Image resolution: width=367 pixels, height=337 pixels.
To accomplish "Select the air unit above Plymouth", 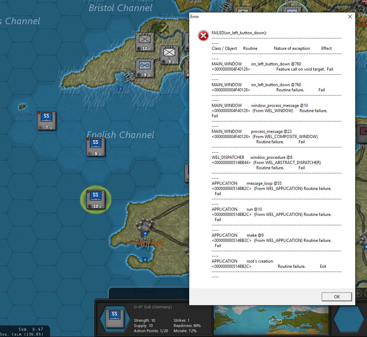I will point(145,68).
